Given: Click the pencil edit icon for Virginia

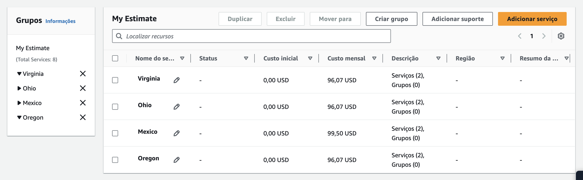Looking at the screenshot, I should click(177, 80).
